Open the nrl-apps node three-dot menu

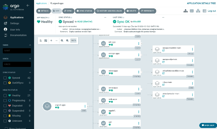[x=139, y=43]
